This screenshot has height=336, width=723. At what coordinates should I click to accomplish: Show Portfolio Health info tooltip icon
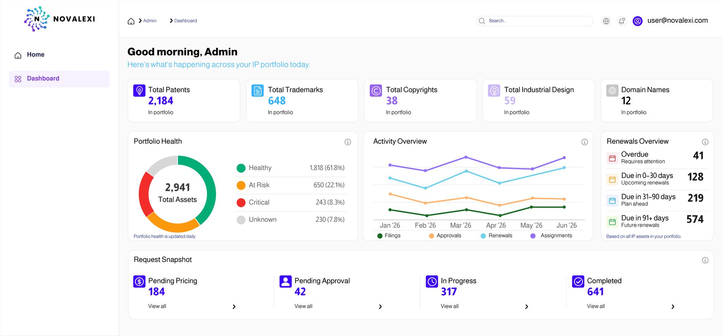point(348,142)
